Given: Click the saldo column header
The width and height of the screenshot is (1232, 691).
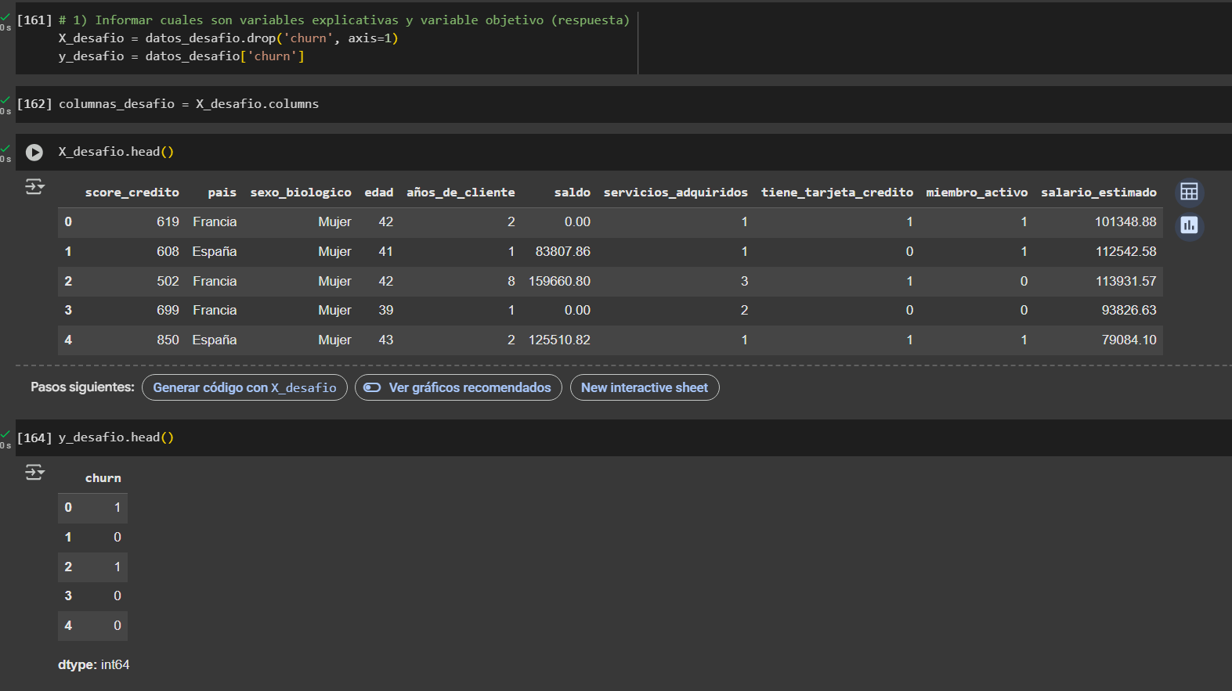Looking at the screenshot, I should [573, 193].
